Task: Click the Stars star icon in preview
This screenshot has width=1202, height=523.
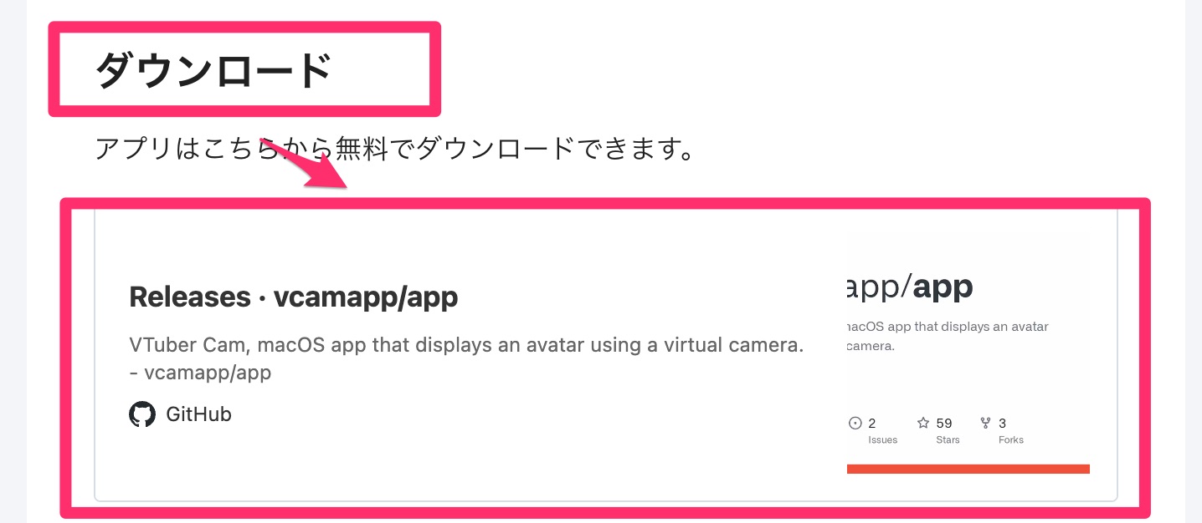Action: [923, 423]
